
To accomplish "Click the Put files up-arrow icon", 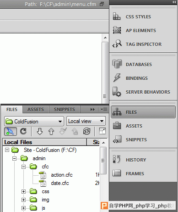I will click(51, 131).
